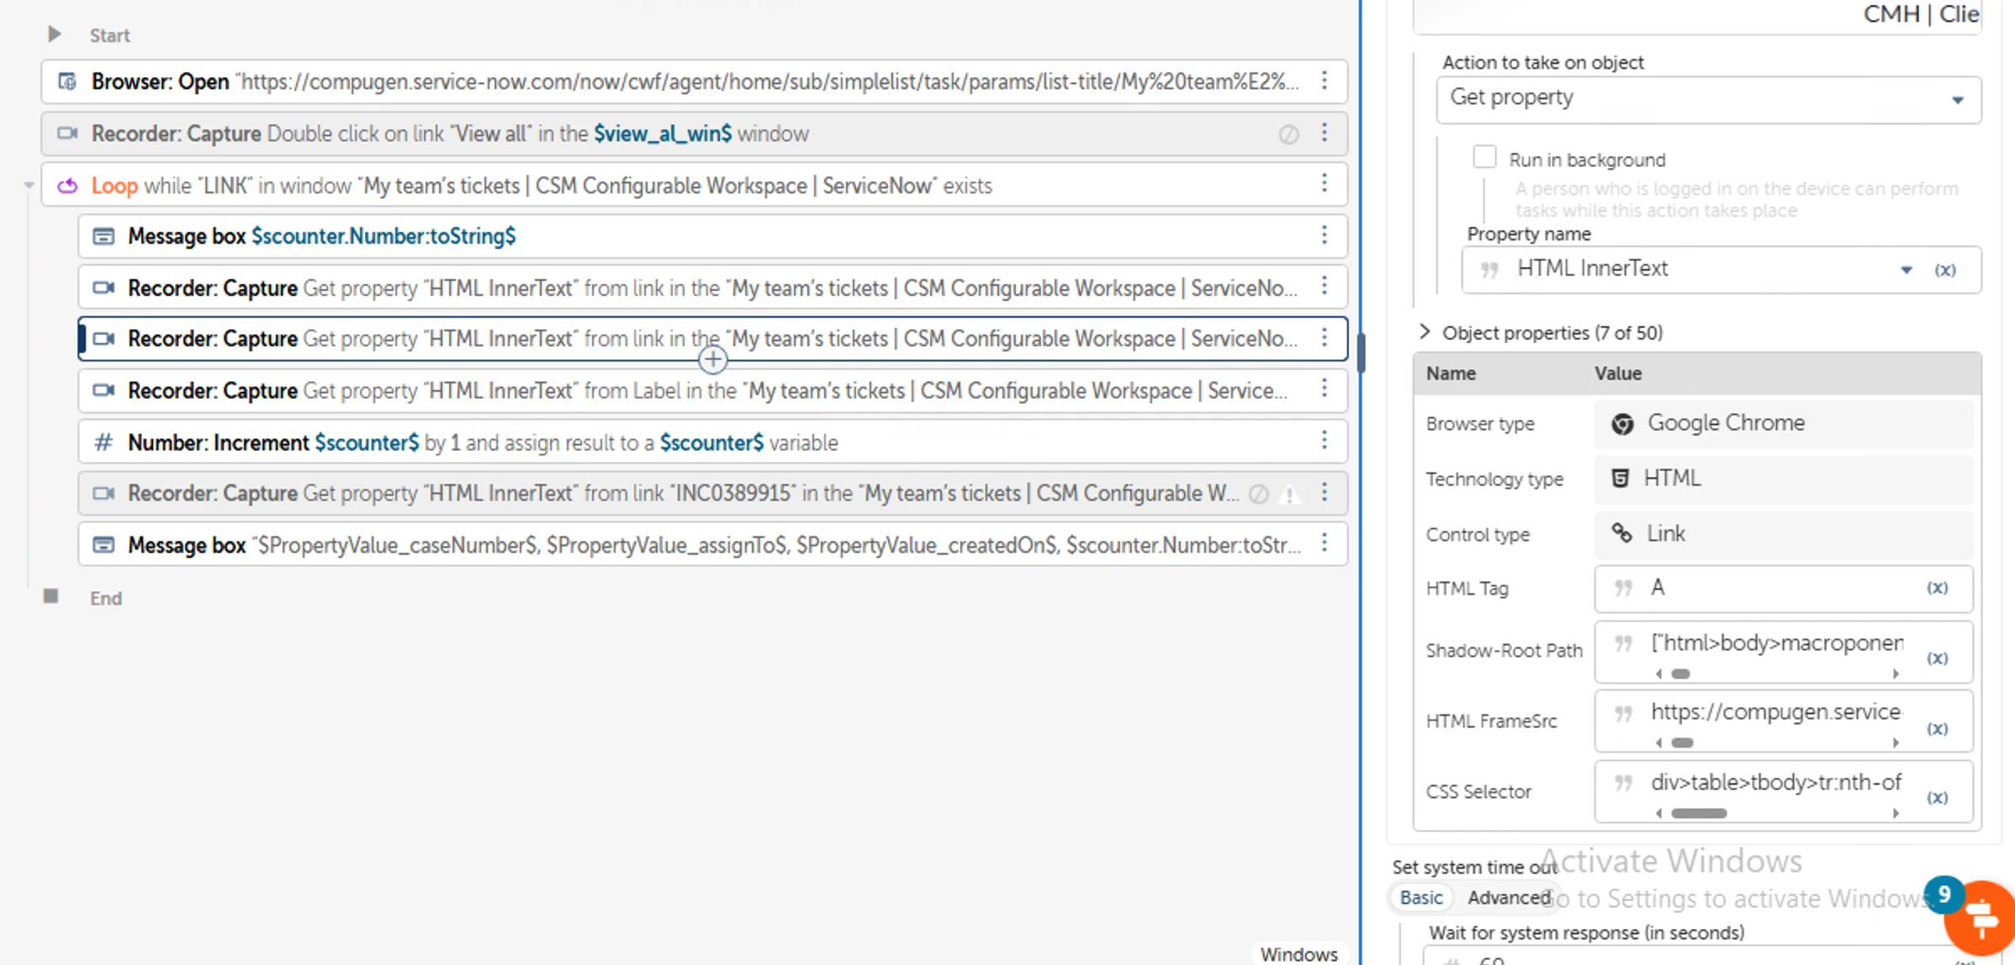Image resolution: width=2015 pixels, height=965 pixels.
Task: Open the three-dot menu for the "from Label" Recorder row
Action: pos(1325,389)
